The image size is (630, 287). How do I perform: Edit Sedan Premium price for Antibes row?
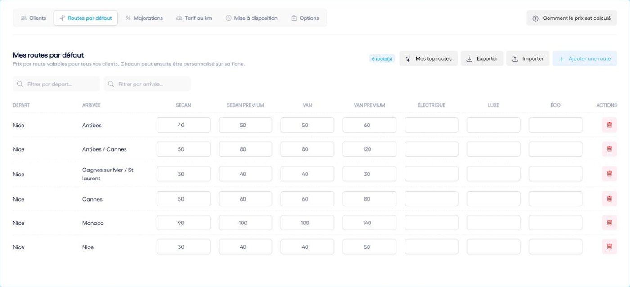point(245,125)
